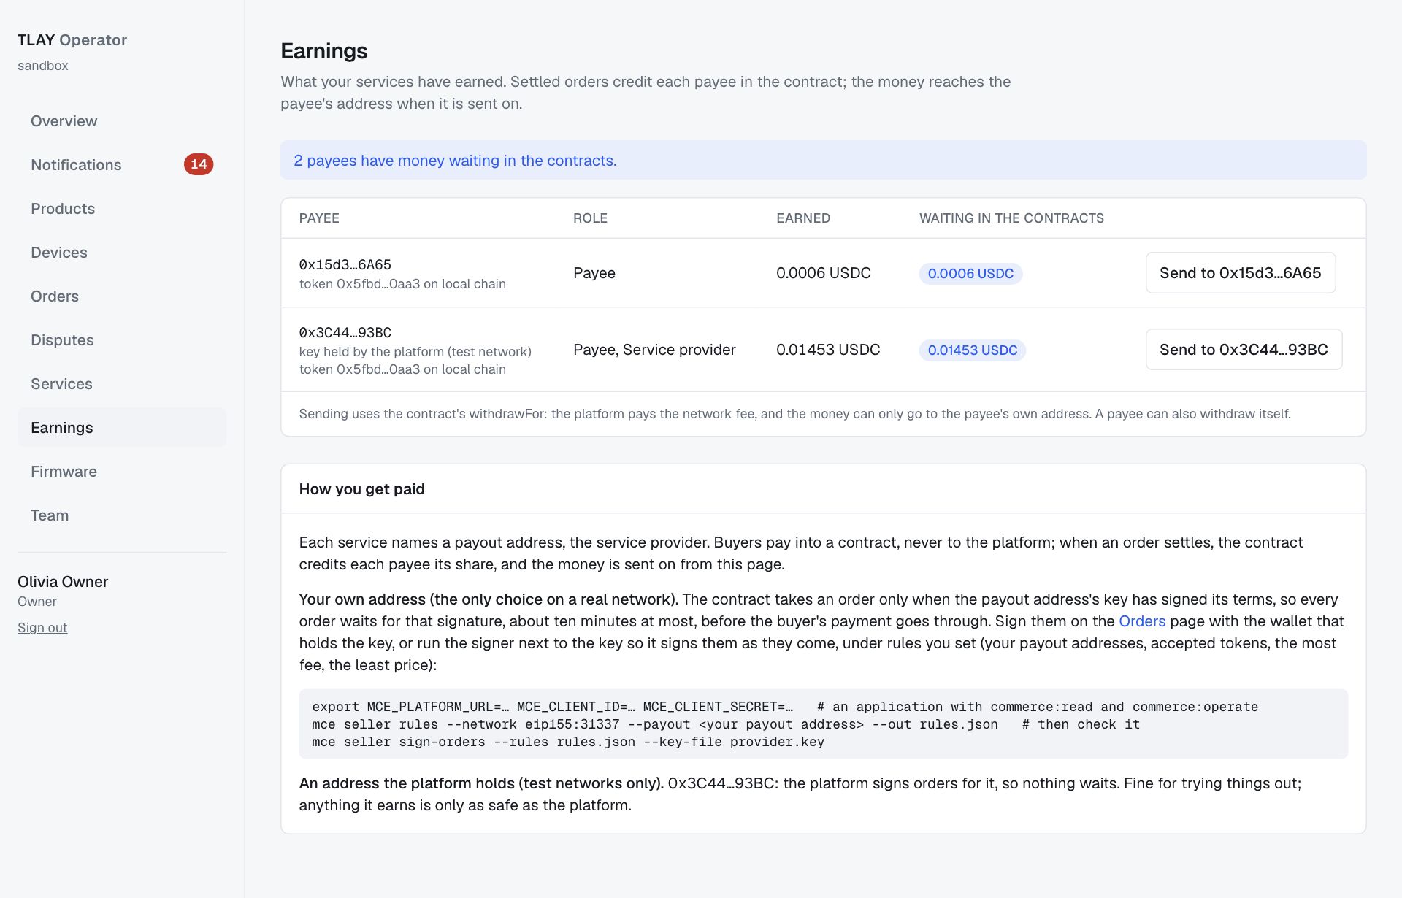Follow the Orders link in the paragraph
Screen dimensions: 1402x898
coord(1142,621)
